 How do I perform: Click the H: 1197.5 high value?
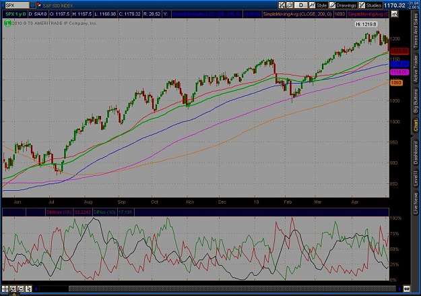82,14
